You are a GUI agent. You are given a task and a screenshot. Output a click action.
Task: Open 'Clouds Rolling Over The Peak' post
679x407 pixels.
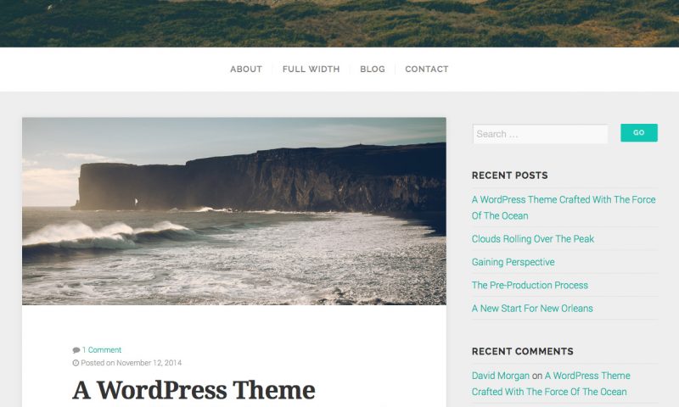pos(533,239)
